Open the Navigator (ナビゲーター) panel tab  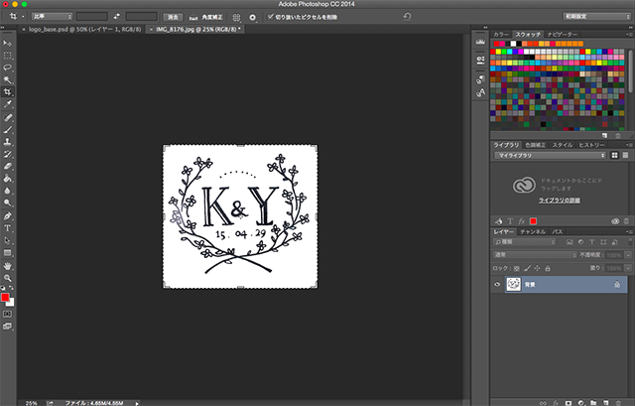(x=563, y=35)
